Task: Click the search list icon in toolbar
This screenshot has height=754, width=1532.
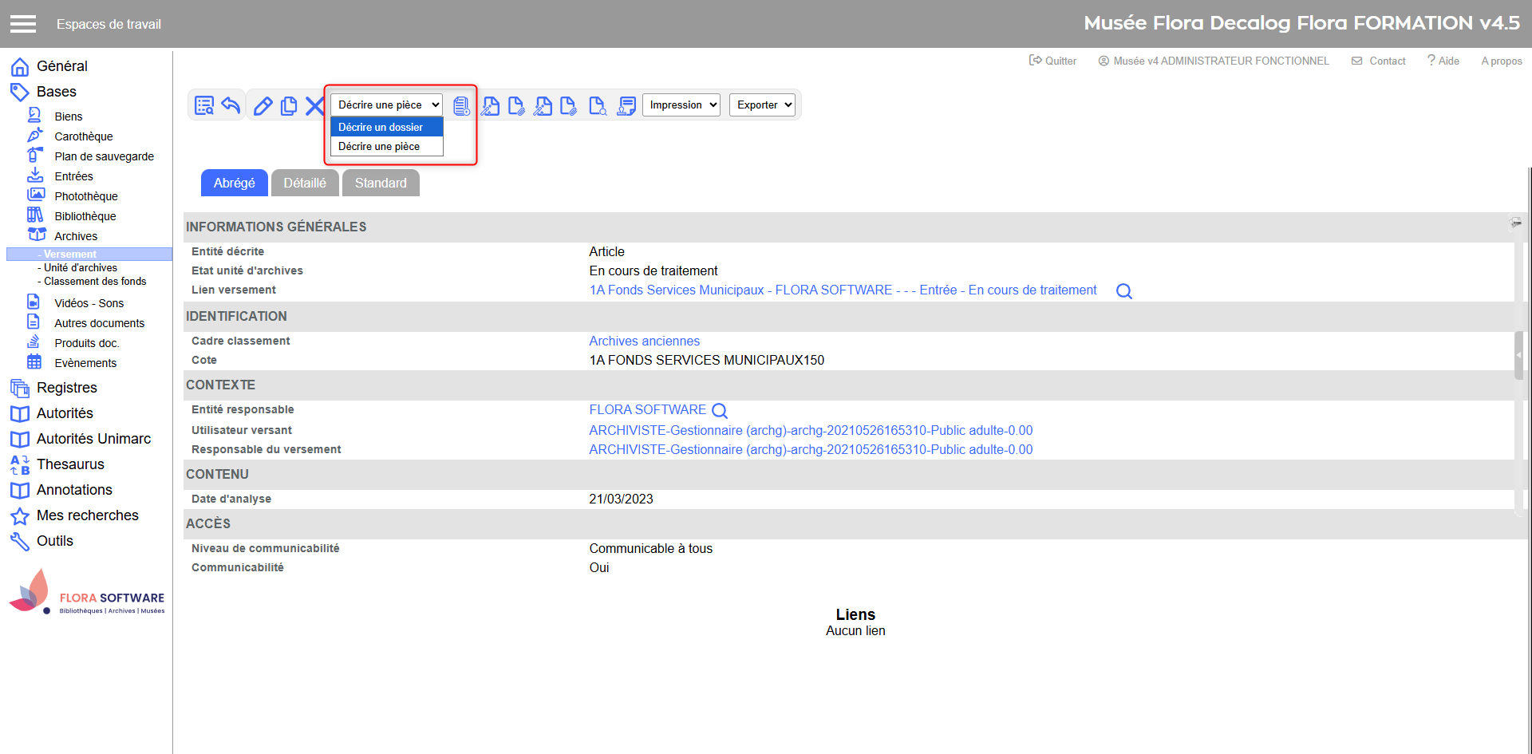Action: 204,105
